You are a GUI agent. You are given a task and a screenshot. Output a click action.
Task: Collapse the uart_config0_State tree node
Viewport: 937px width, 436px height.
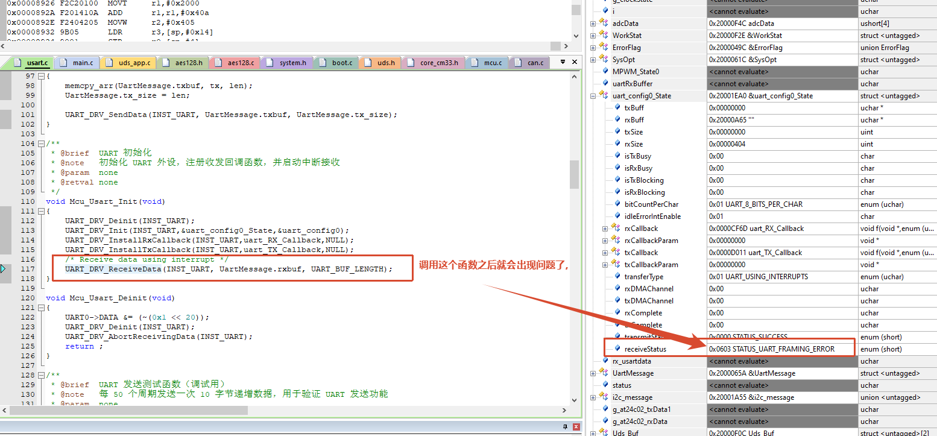click(593, 96)
